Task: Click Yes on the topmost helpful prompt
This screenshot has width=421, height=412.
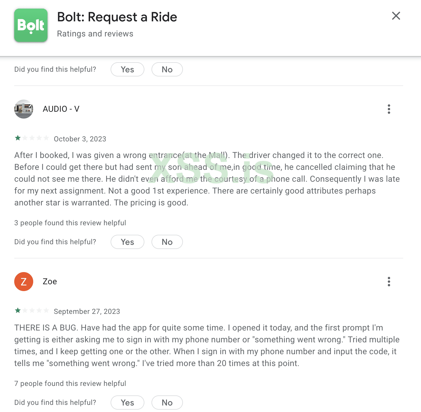Action: pyautogui.click(x=127, y=69)
